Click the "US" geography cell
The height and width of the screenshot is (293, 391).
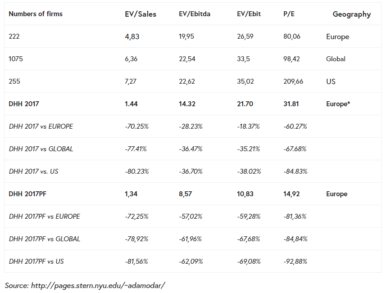331,81
